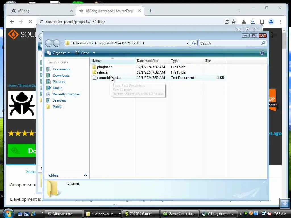Viewport: 291px width, 218px height.
Task: Open Chrome downloads icon
Action: 253,22
